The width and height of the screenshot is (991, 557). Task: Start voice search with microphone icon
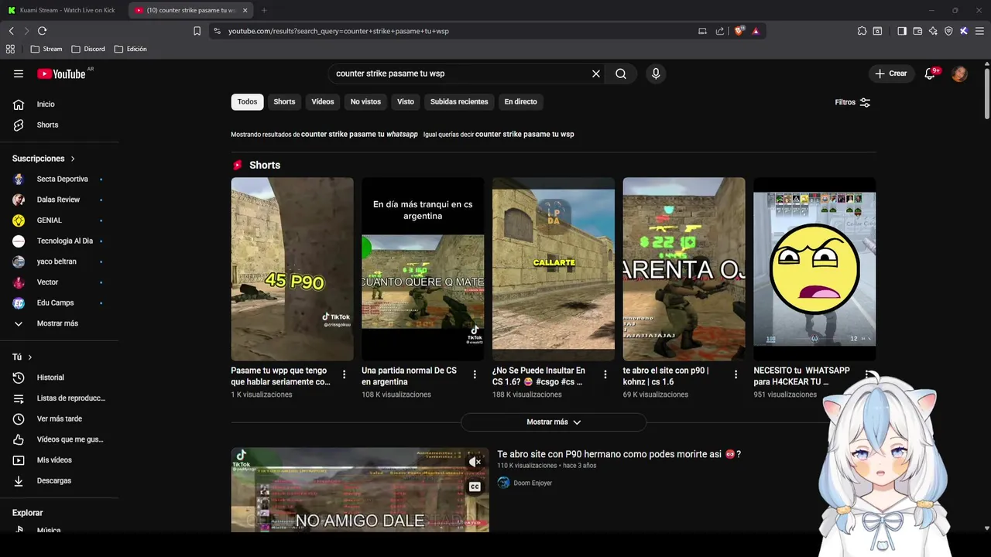click(656, 73)
